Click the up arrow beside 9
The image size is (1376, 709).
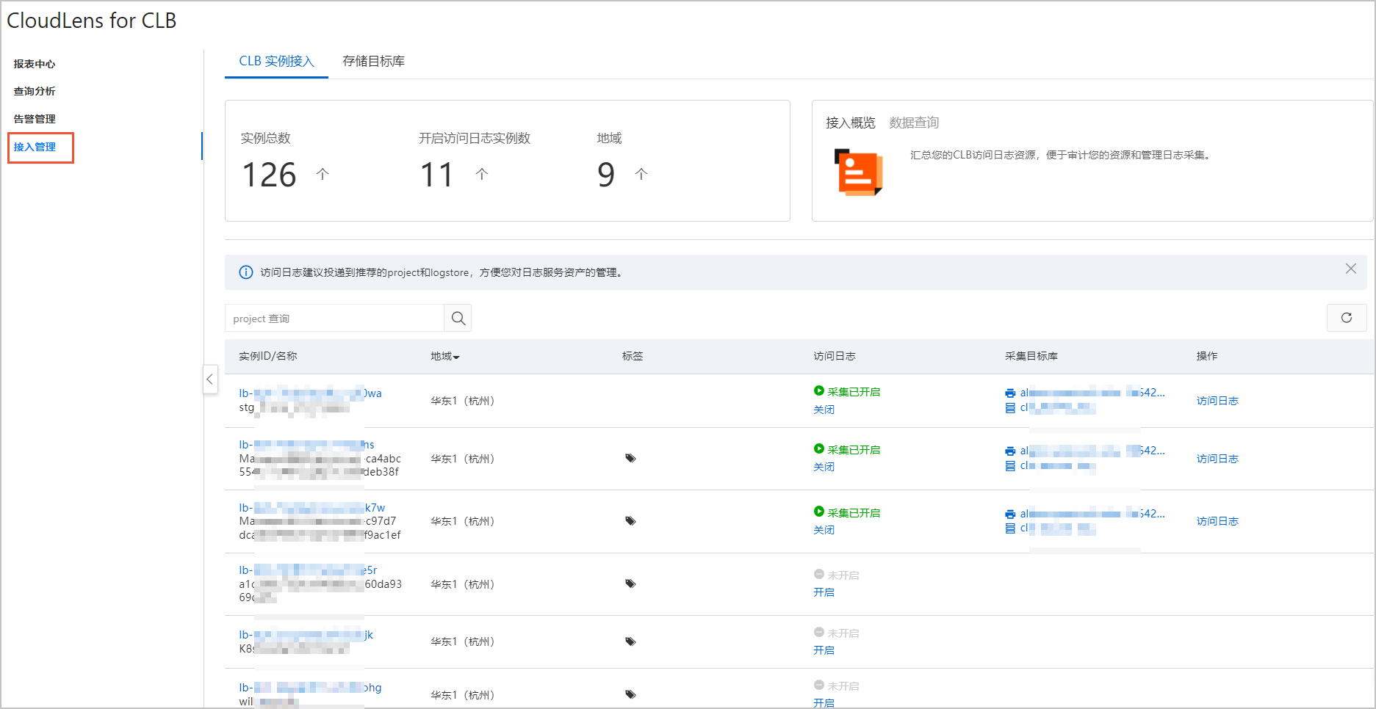[641, 174]
